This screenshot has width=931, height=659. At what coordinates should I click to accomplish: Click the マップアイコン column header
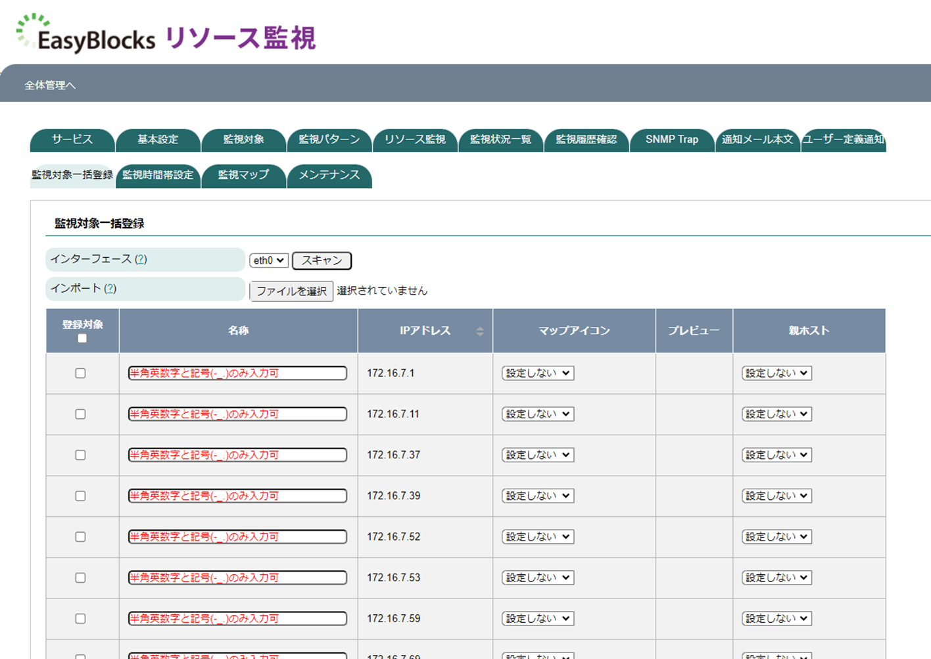coord(574,331)
